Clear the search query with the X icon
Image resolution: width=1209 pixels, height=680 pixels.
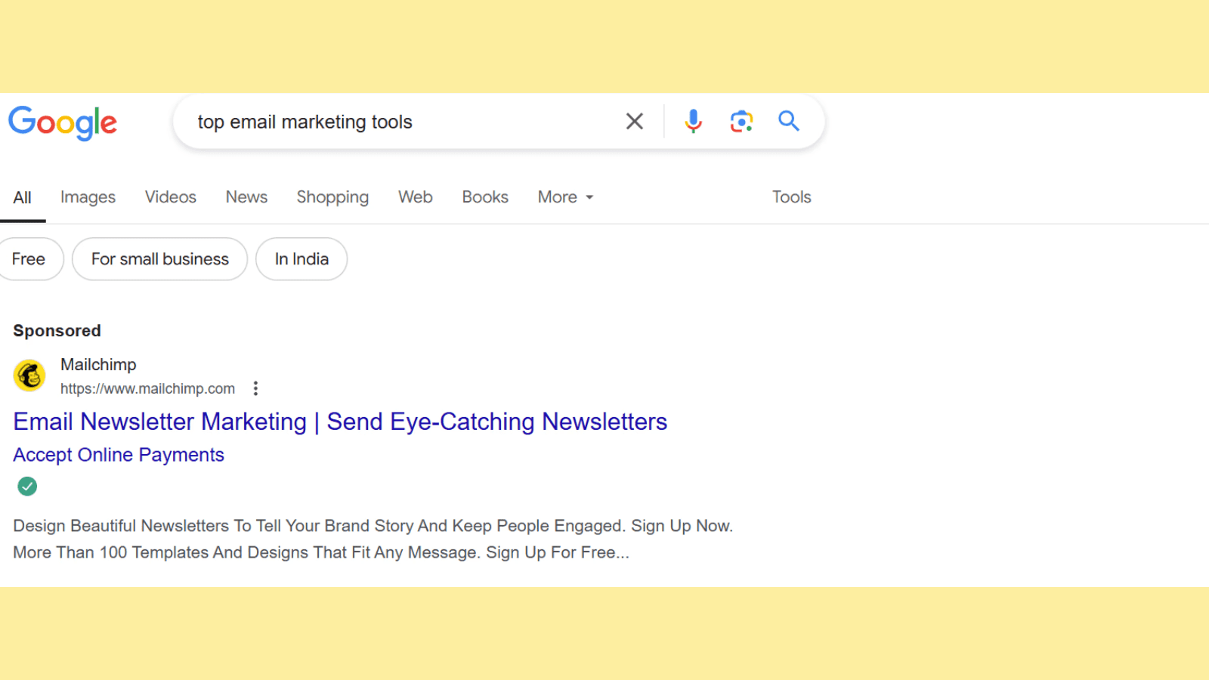(x=635, y=121)
